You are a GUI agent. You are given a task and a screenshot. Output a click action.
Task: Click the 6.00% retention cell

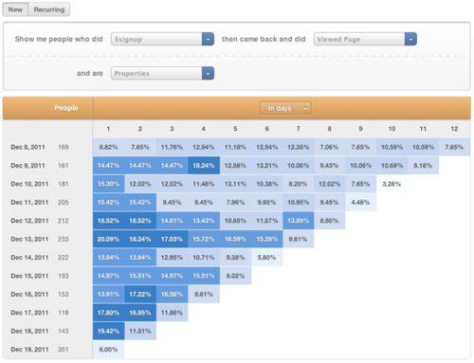pyautogui.click(x=109, y=350)
